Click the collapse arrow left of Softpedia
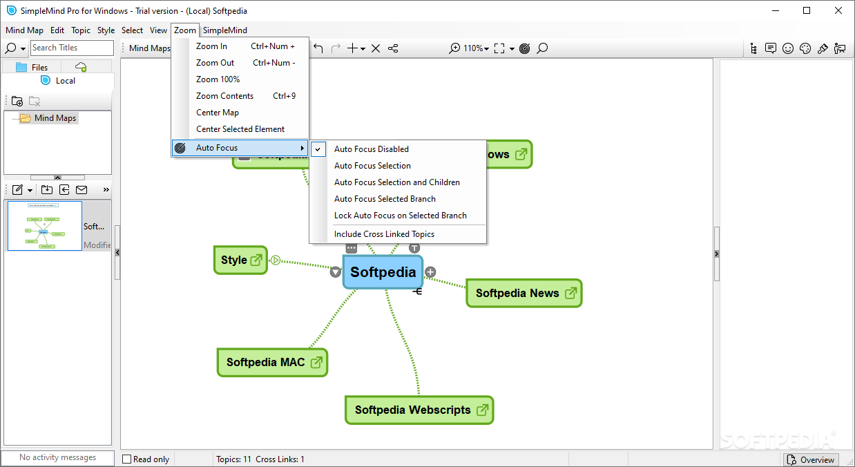Viewport: 855px width, 467px height. click(x=336, y=272)
